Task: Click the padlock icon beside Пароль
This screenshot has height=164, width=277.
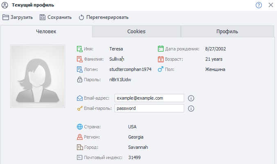Action: (80, 80)
